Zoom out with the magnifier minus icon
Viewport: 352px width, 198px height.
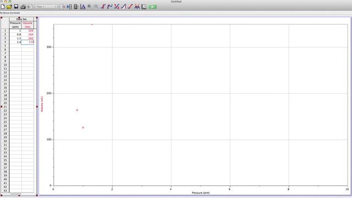pos(96,7)
